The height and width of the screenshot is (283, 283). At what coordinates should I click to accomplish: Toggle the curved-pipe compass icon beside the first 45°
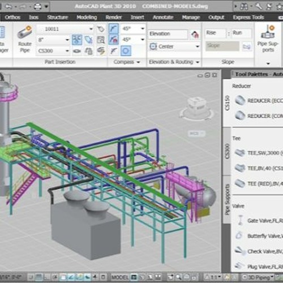[x=113, y=29]
